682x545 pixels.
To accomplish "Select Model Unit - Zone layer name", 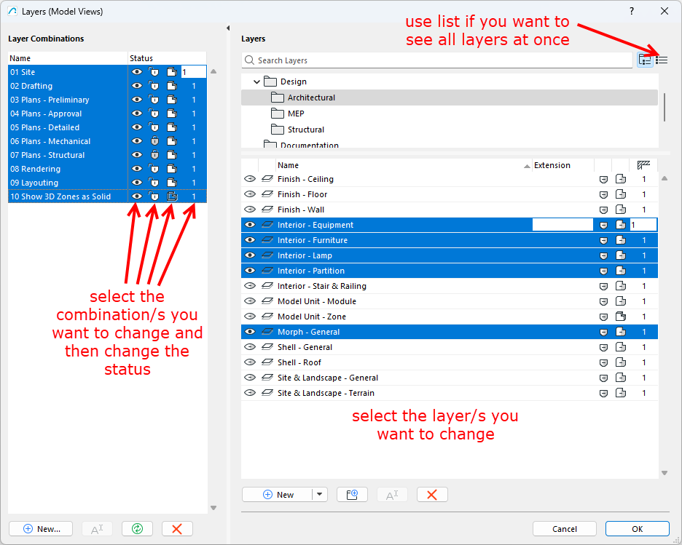I will point(311,317).
